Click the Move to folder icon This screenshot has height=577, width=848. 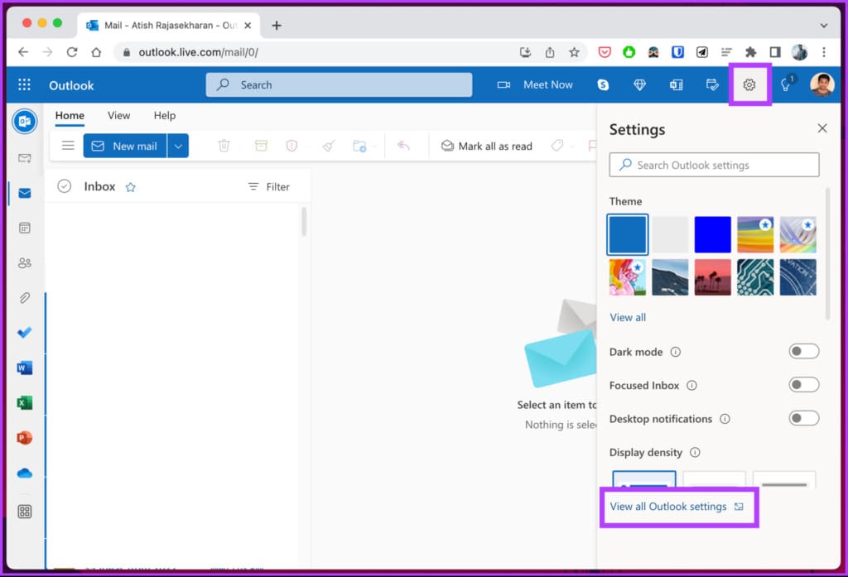point(359,146)
